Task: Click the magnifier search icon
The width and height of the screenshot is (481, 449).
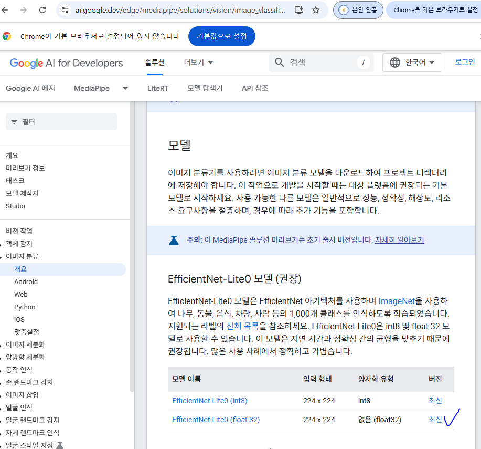Action: [x=279, y=62]
